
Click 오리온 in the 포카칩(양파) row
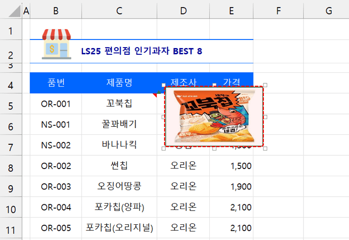(x=183, y=208)
